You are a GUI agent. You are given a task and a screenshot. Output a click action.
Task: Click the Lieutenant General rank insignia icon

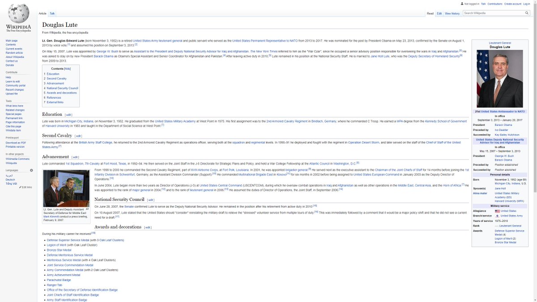[x=497, y=226]
